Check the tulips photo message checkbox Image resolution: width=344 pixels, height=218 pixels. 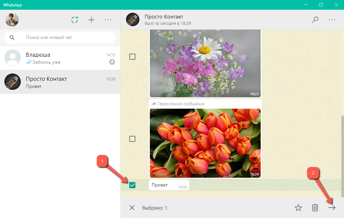(132, 139)
